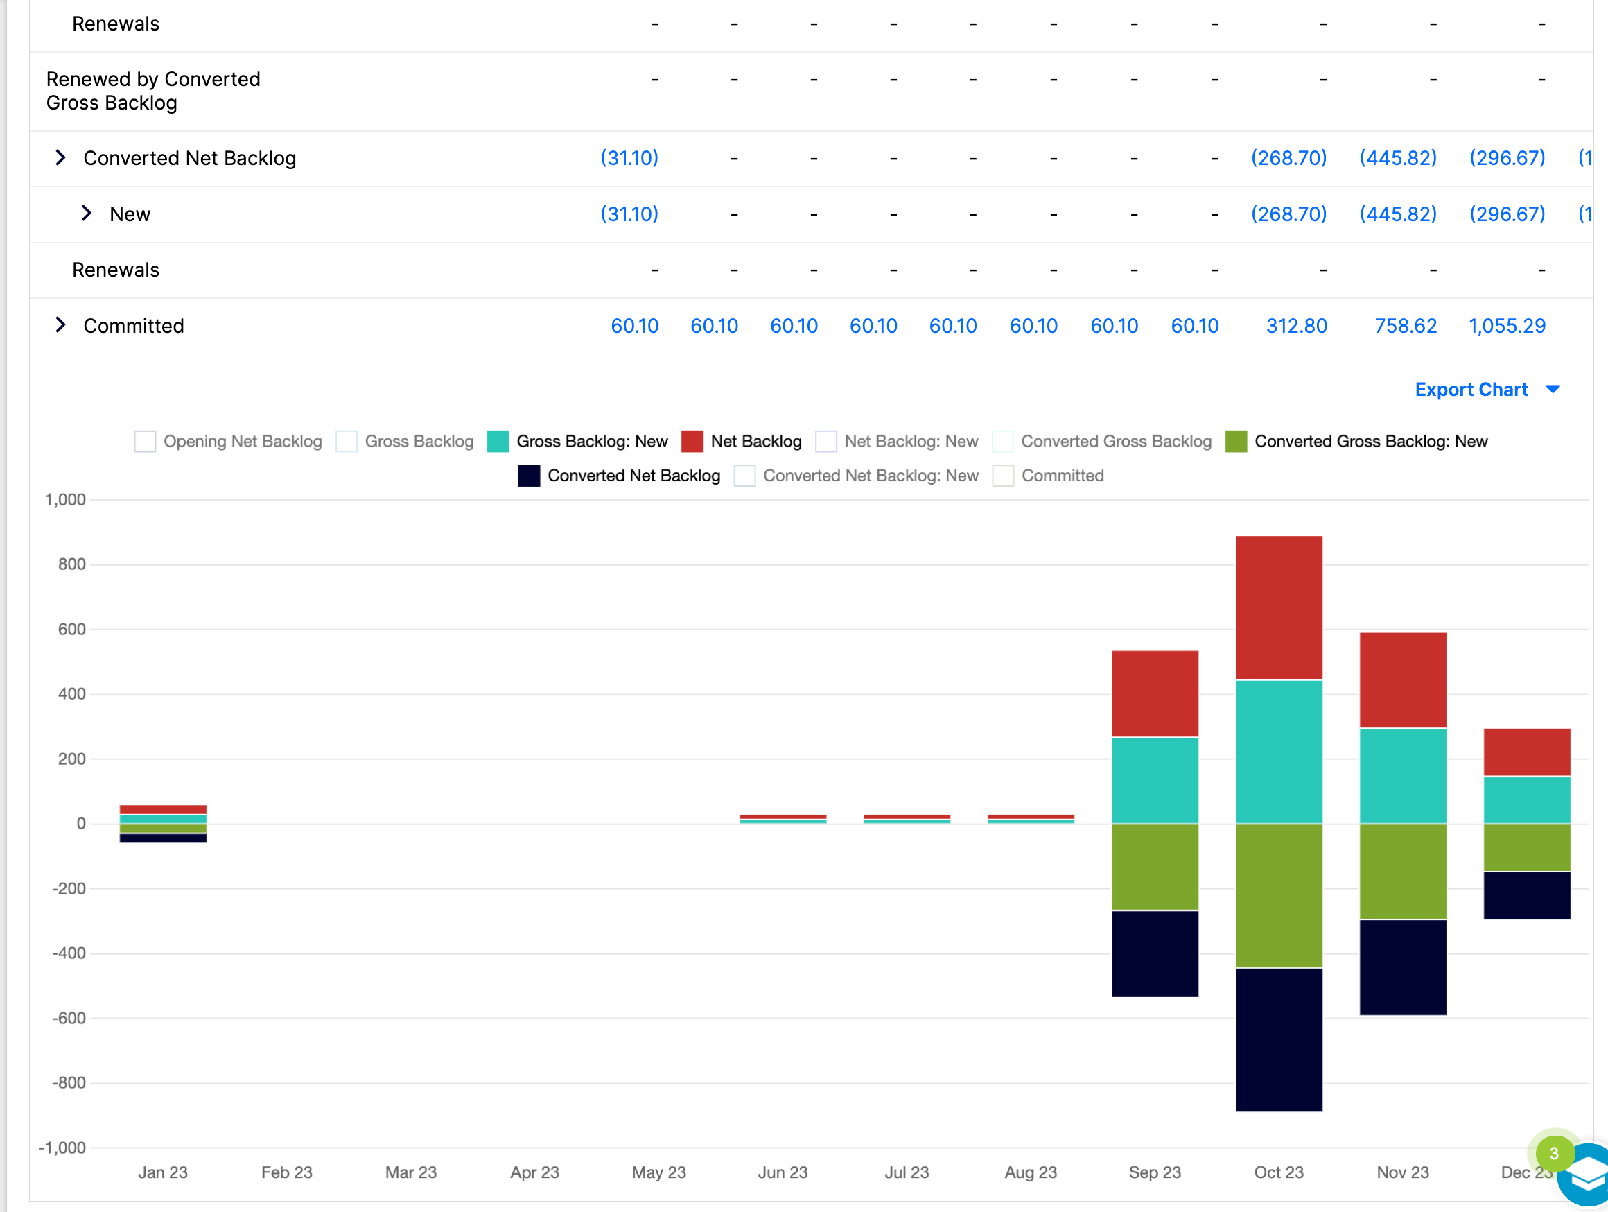Image resolution: width=1608 pixels, height=1212 pixels.
Task: Expand the Committed row
Action: 61,325
